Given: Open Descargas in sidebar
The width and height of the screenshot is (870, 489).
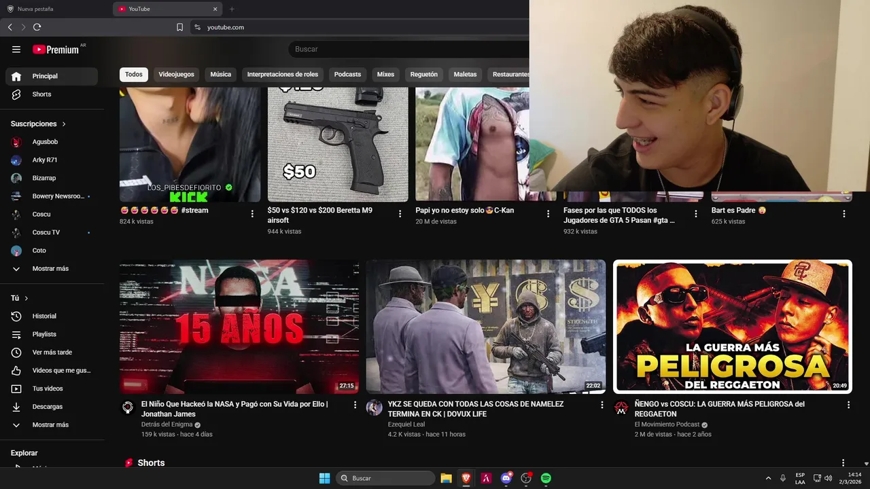Looking at the screenshot, I should point(52,407).
